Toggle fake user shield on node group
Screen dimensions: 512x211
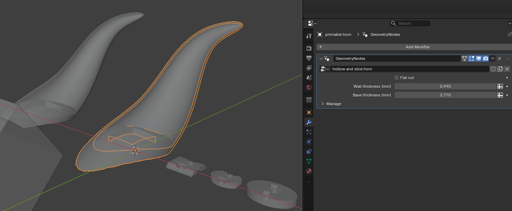pos(493,69)
